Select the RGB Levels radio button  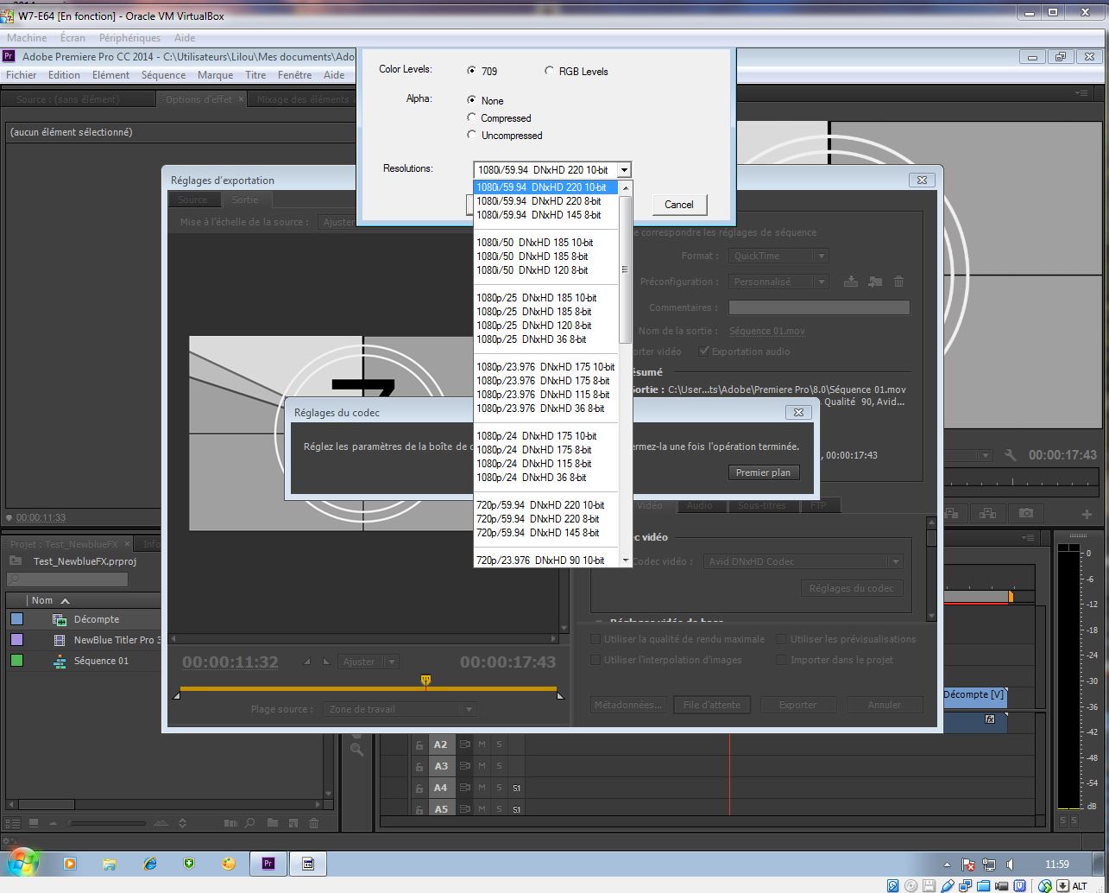point(549,71)
